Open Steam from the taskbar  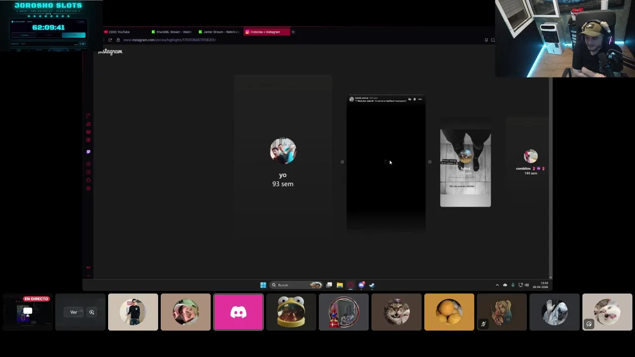click(372, 285)
